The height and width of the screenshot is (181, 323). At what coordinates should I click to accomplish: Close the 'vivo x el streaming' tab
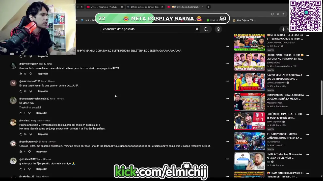[122, 7]
